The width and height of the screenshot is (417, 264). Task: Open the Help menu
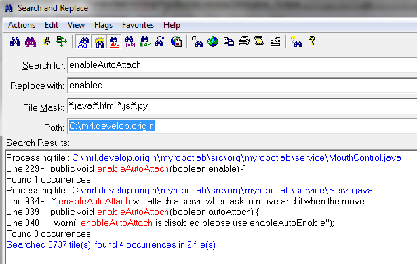[x=172, y=25]
